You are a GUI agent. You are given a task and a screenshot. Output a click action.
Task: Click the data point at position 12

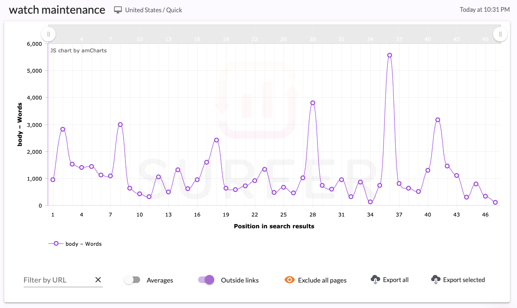pyautogui.click(x=158, y=177)
